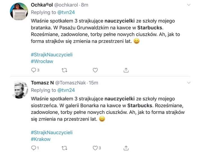This screenshot has width=202, height=152.
Task: Reply to Ochkarol's tweet
Action: click(x=33, y=70)
